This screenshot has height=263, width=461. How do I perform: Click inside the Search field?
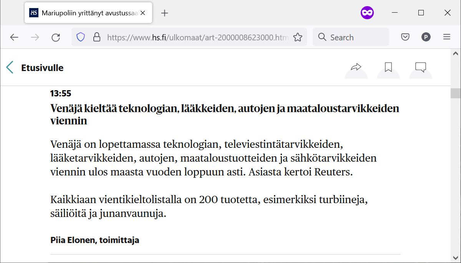[350, 37]
